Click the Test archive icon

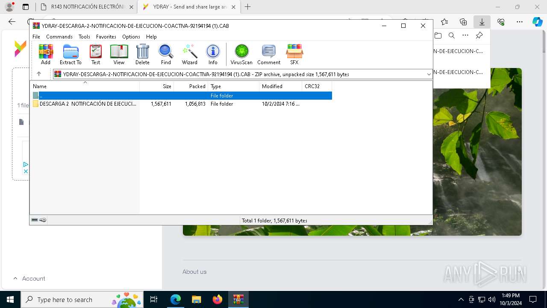point(96,54)
